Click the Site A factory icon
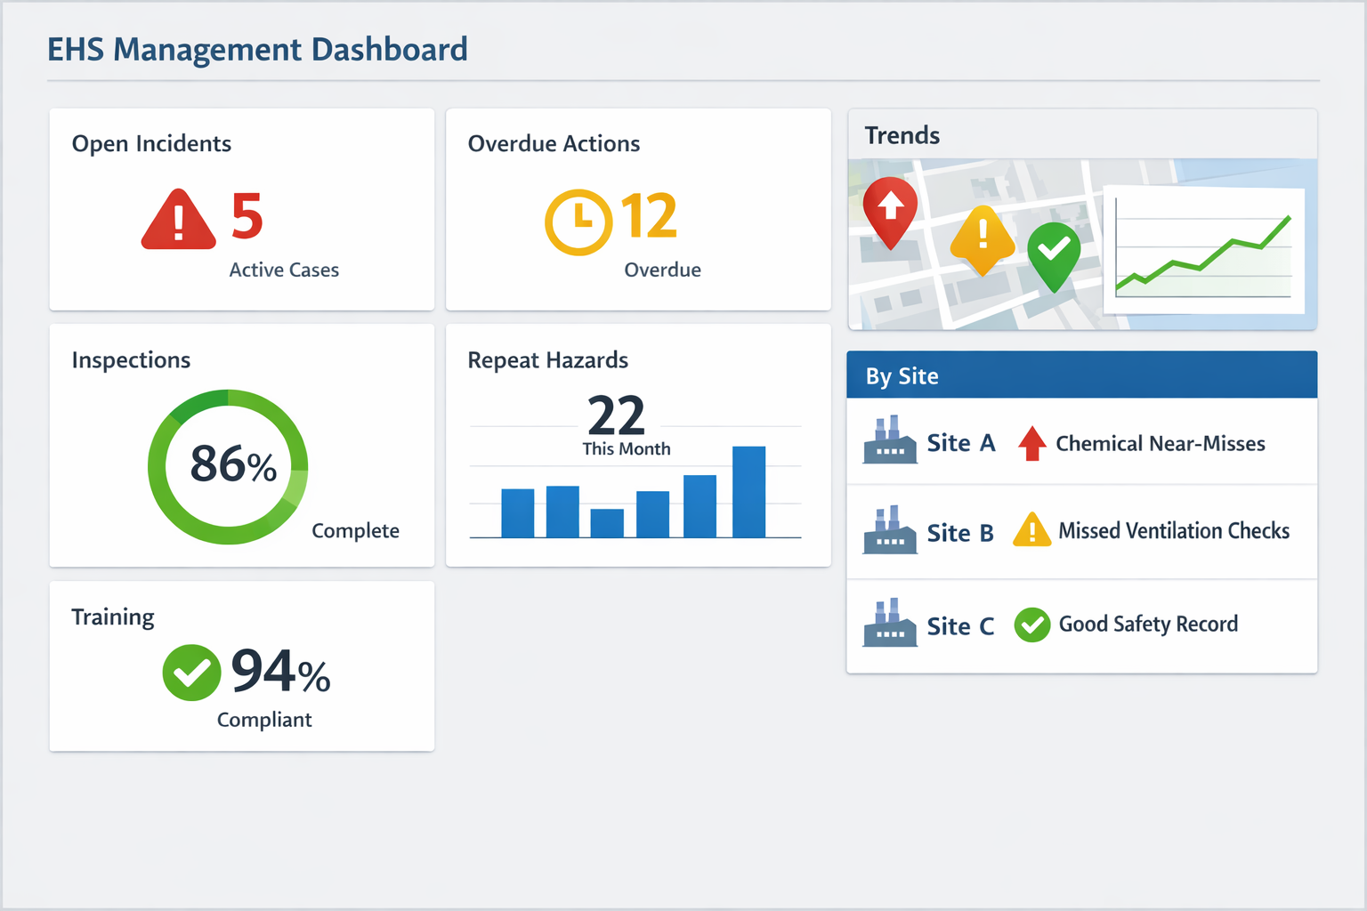This screenshot has width=1367, height=911. click(889, 440)
